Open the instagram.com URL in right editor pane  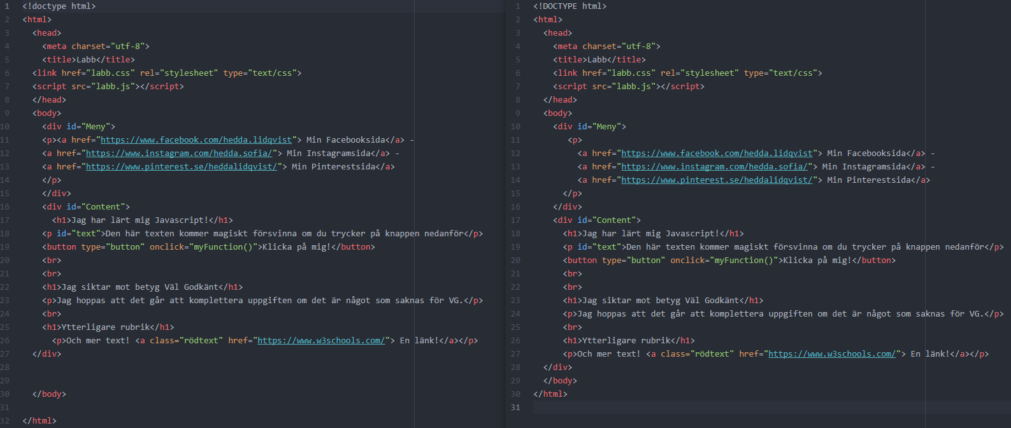[x=715, y=167]
